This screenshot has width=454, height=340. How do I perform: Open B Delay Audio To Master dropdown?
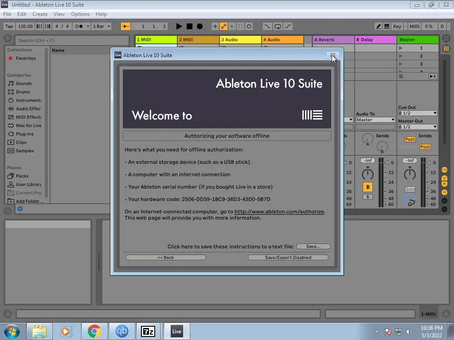(x=376, y=120)
